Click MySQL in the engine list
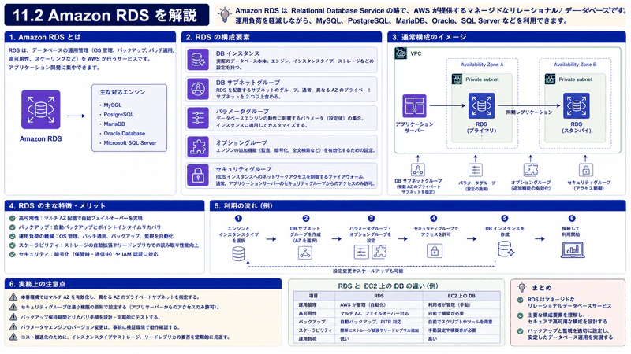The width and height of the screenshot is (631, 354). (x=112, y=105)
